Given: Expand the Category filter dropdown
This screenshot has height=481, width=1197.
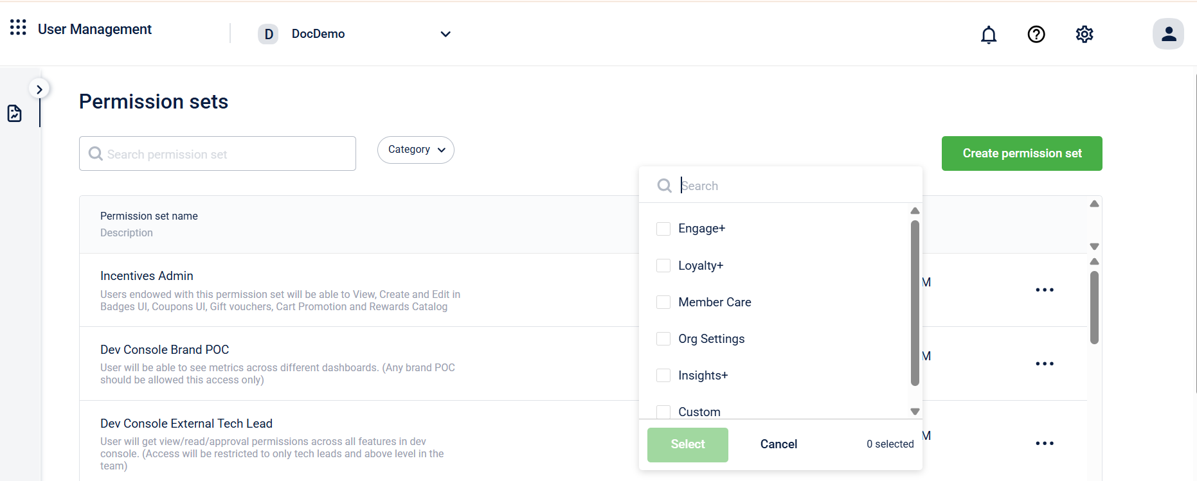Looking at the screenshot, I should (x=416, y=150).
